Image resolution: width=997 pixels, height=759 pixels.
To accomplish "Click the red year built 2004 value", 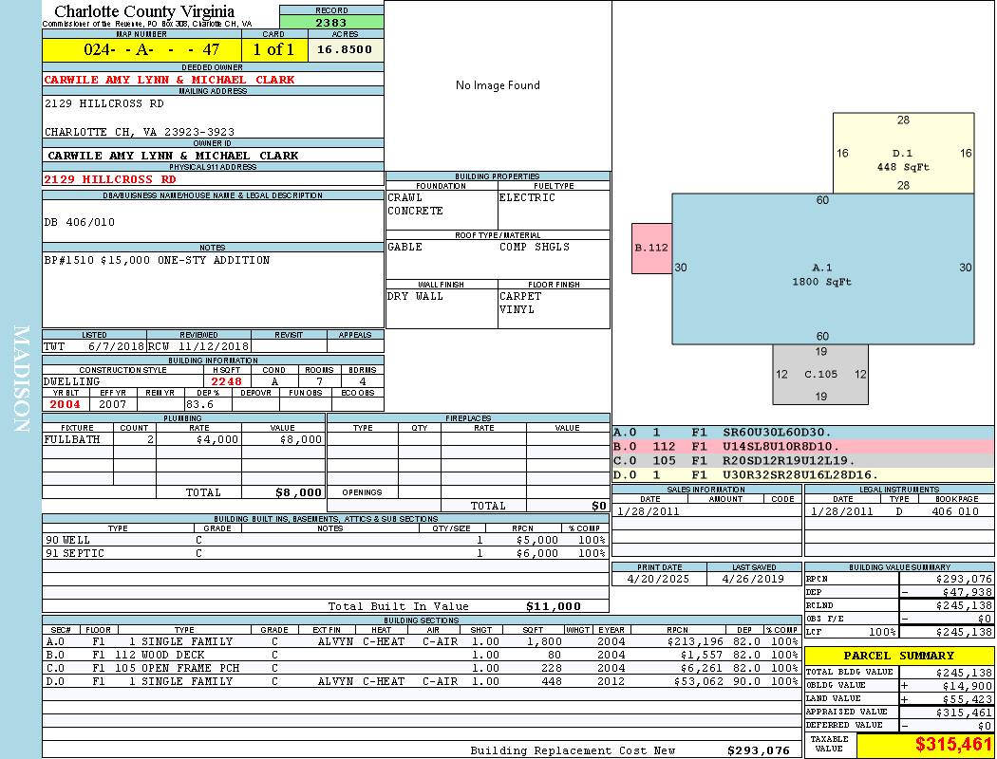I will pos(66,404).
